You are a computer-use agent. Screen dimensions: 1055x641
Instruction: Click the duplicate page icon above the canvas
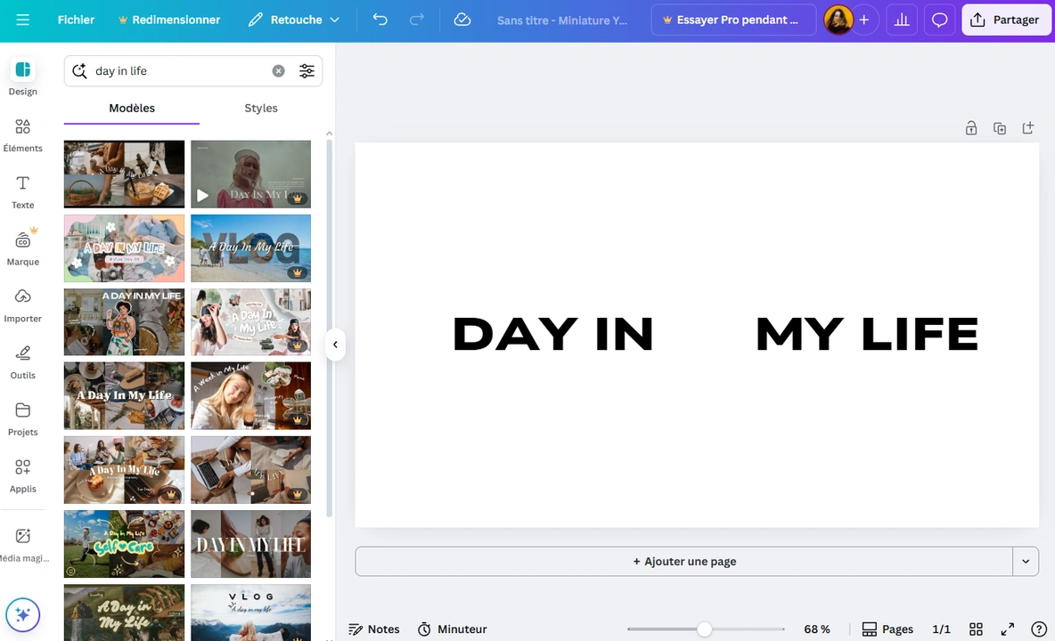click(1000, 128)
